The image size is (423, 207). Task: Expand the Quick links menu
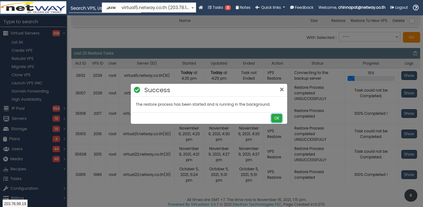pos(270,8)
